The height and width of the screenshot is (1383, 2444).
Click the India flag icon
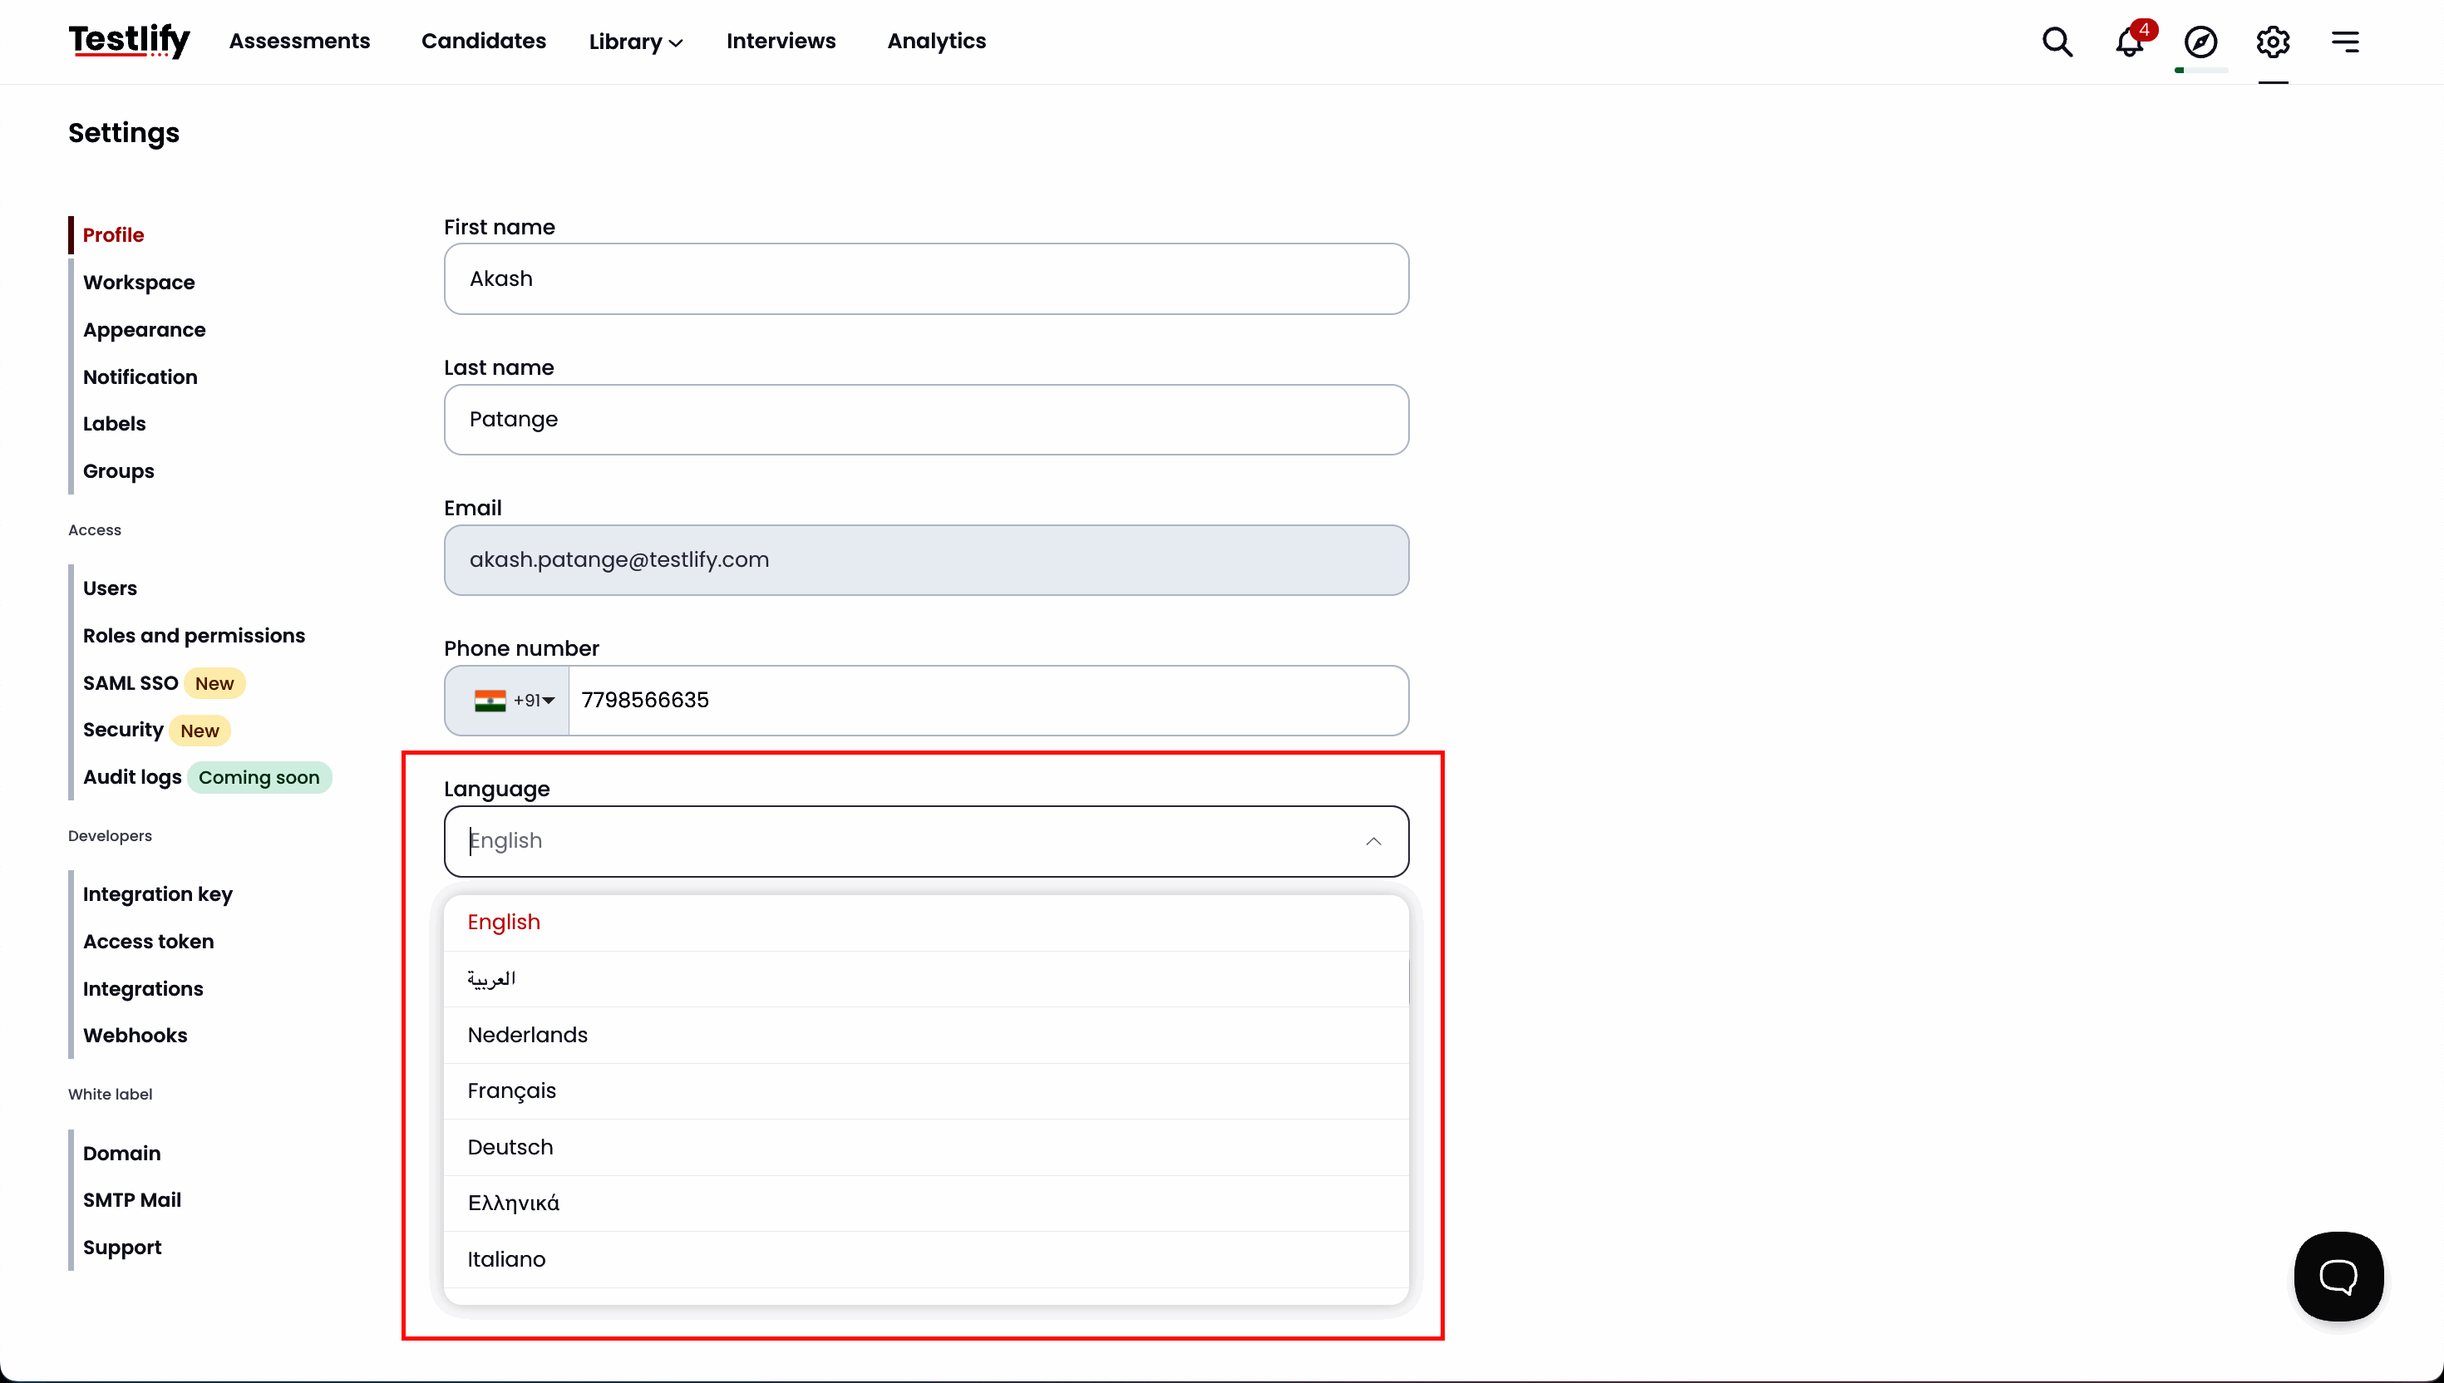click(490, 700)
